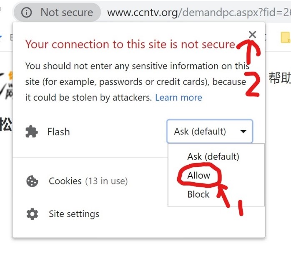Click the Flash dropdown arrow
Image resolution: width=291 pixels, height=259 pixels.
click(x=243, y=131)
